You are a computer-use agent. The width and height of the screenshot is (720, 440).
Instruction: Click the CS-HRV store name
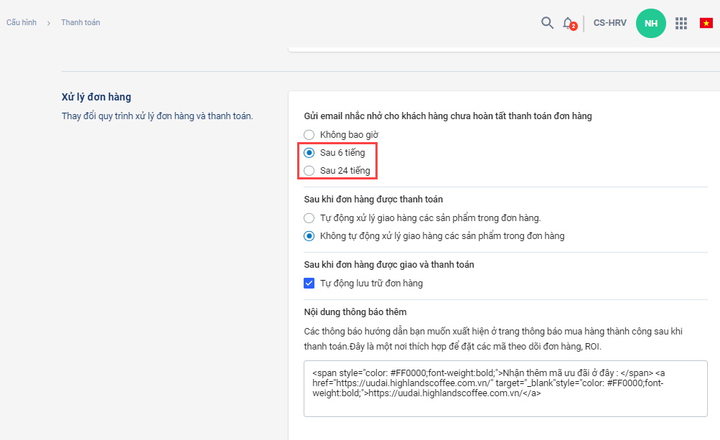pyautogui.click(x=609, y=23)
